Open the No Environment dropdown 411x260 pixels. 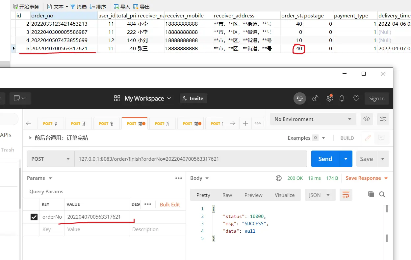point(313,119)
